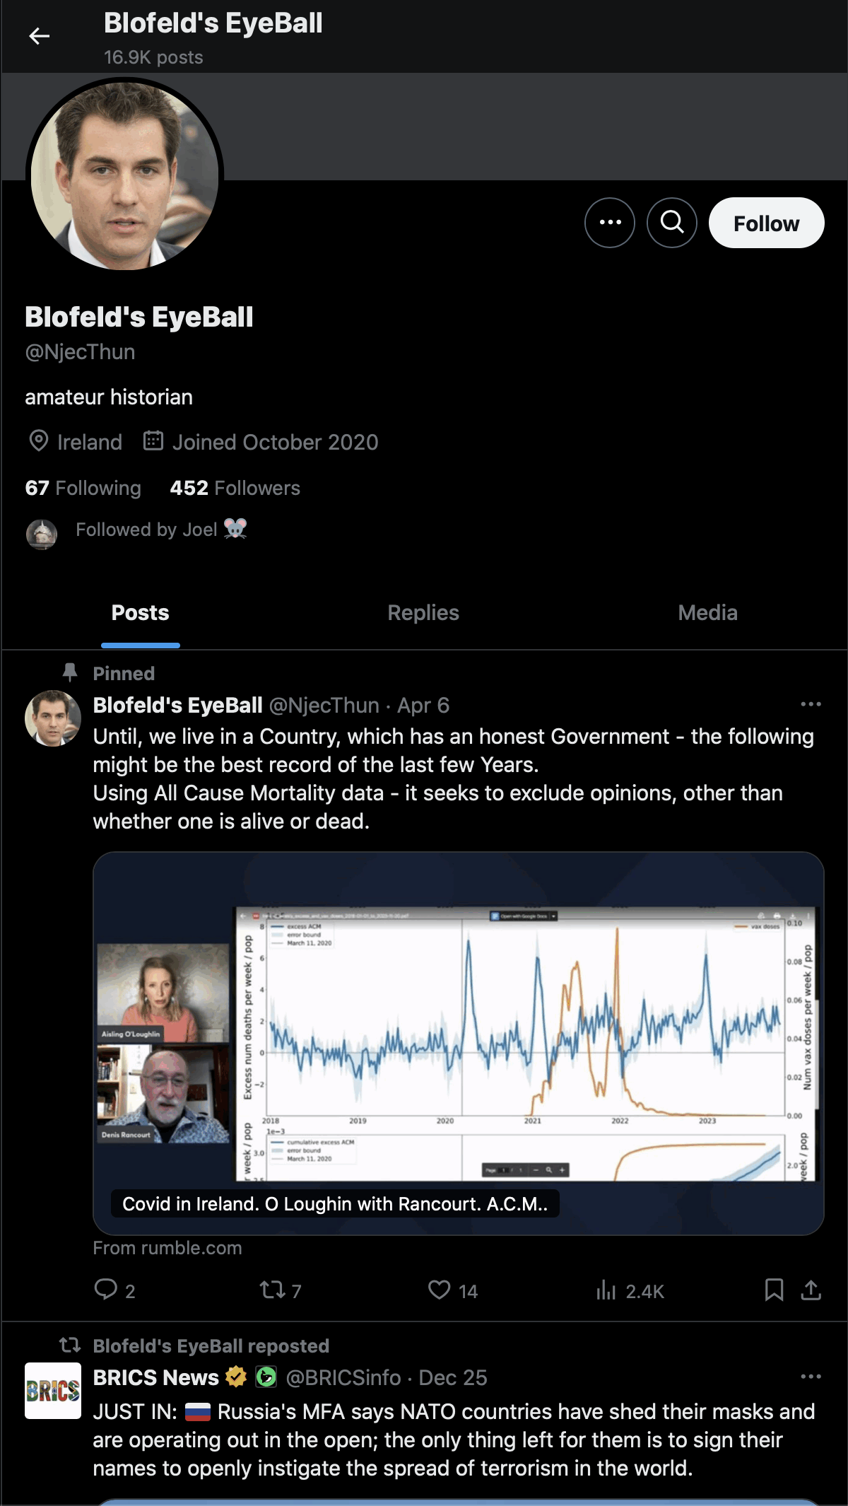Open the BRICS News profile avatar

click(x=53, y=1391)
